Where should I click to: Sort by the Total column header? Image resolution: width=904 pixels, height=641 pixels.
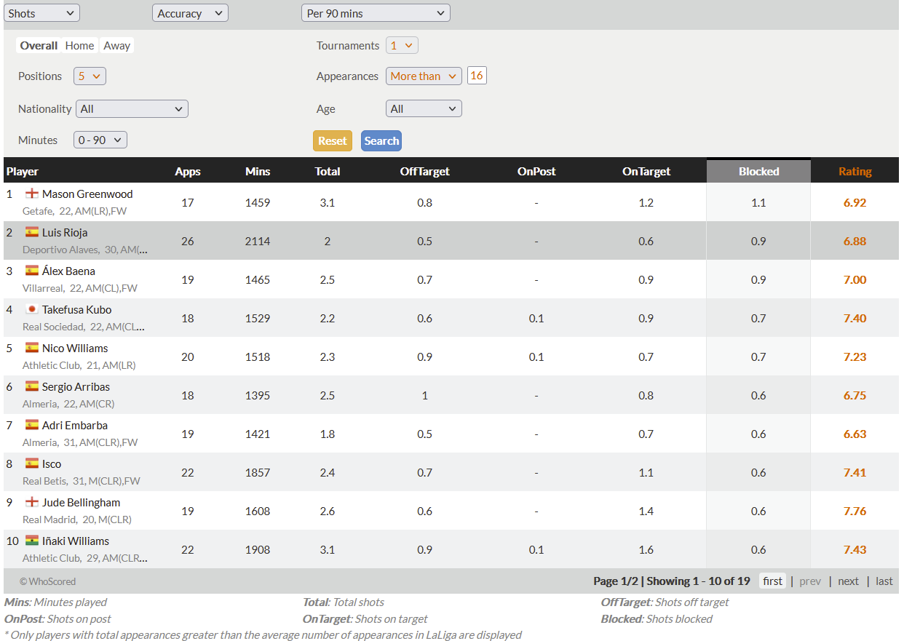click(x=328, y=171)
